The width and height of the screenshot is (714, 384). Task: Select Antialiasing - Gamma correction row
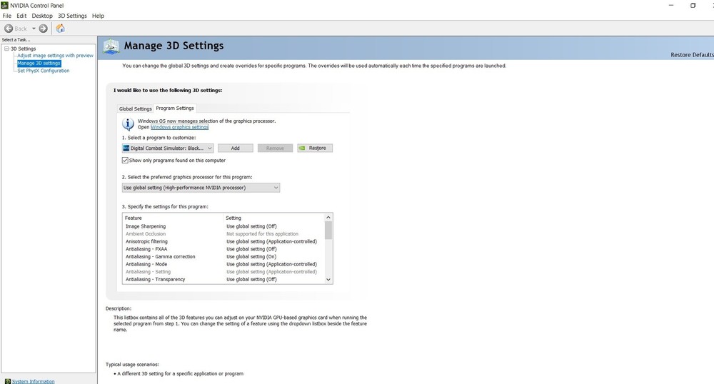click(x=223, y=257)
